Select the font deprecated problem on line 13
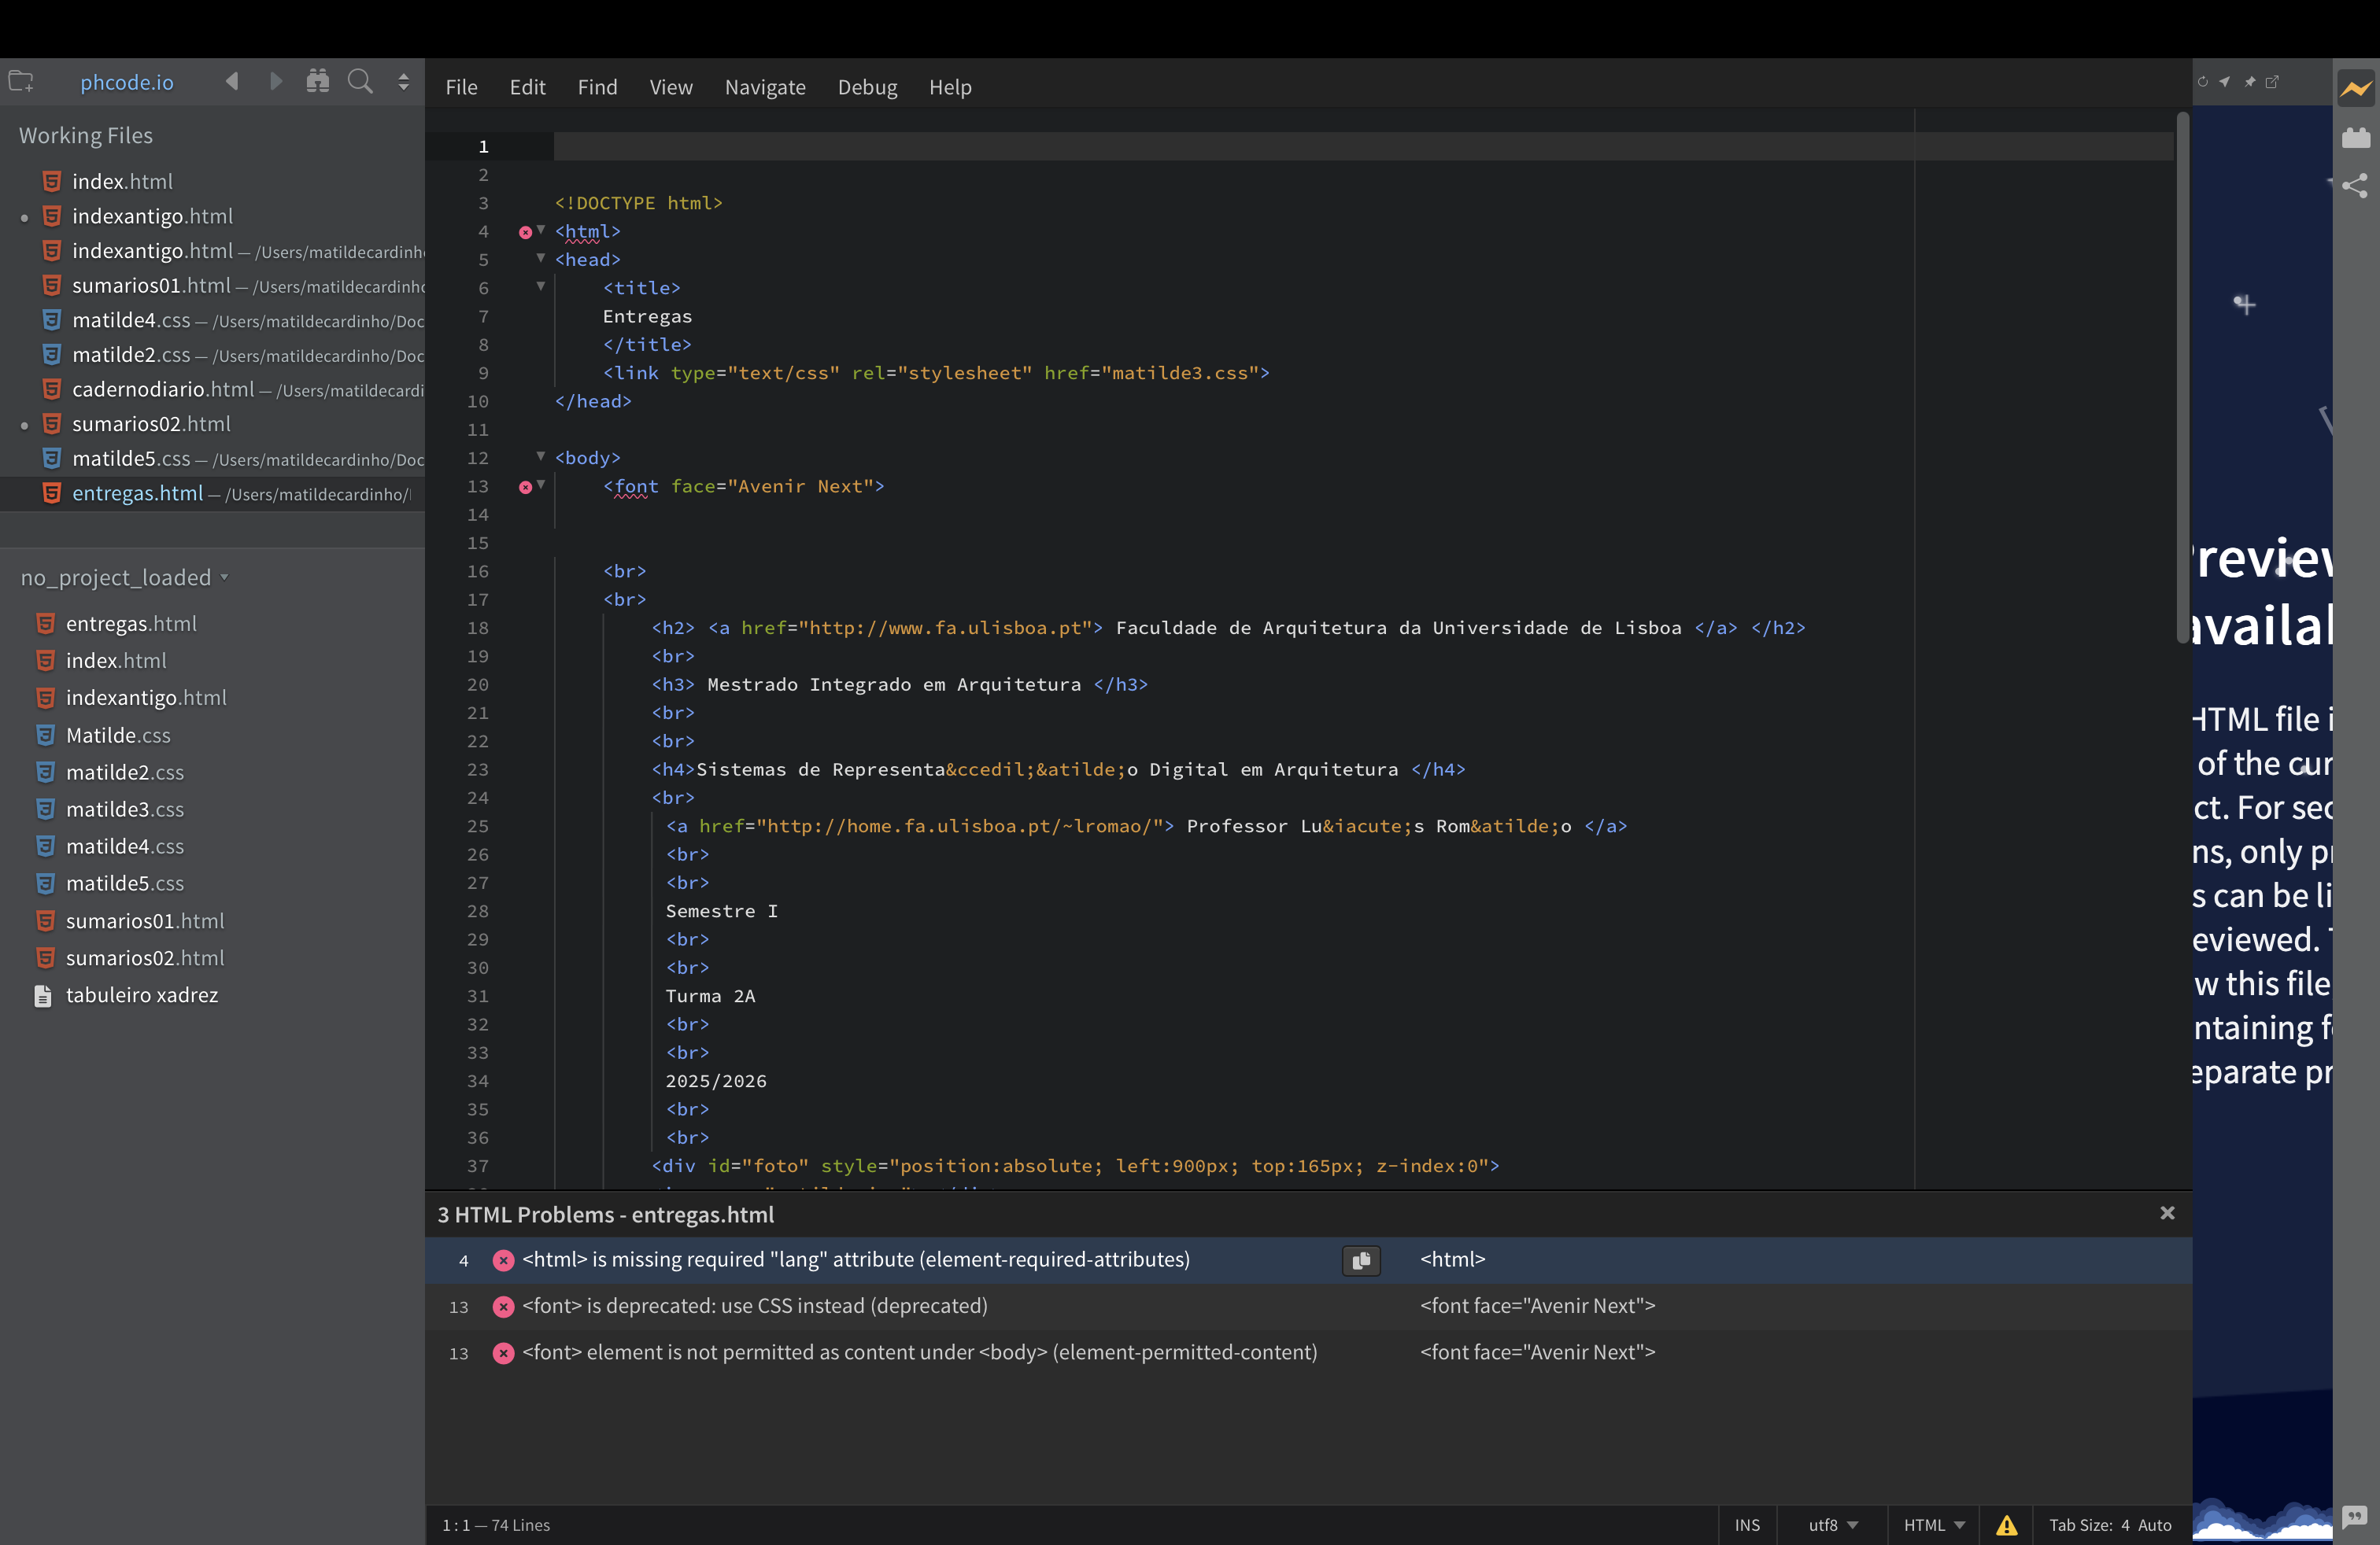This screenshot has width=2380, height=1545. coord(754,1306)
